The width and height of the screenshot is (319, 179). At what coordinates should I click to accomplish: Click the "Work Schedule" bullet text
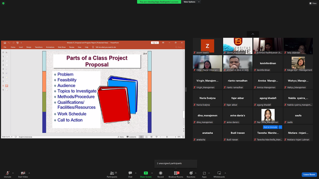click(72, 114)
